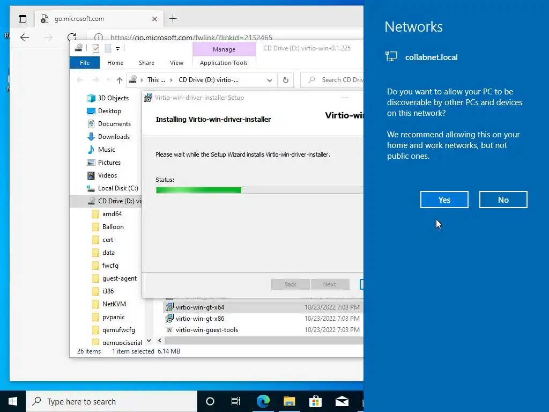Select virtio-win-gt-x64 installer file
Image resolution: width=549 pixels, height=412 pixels.
(x=200, y=307)
